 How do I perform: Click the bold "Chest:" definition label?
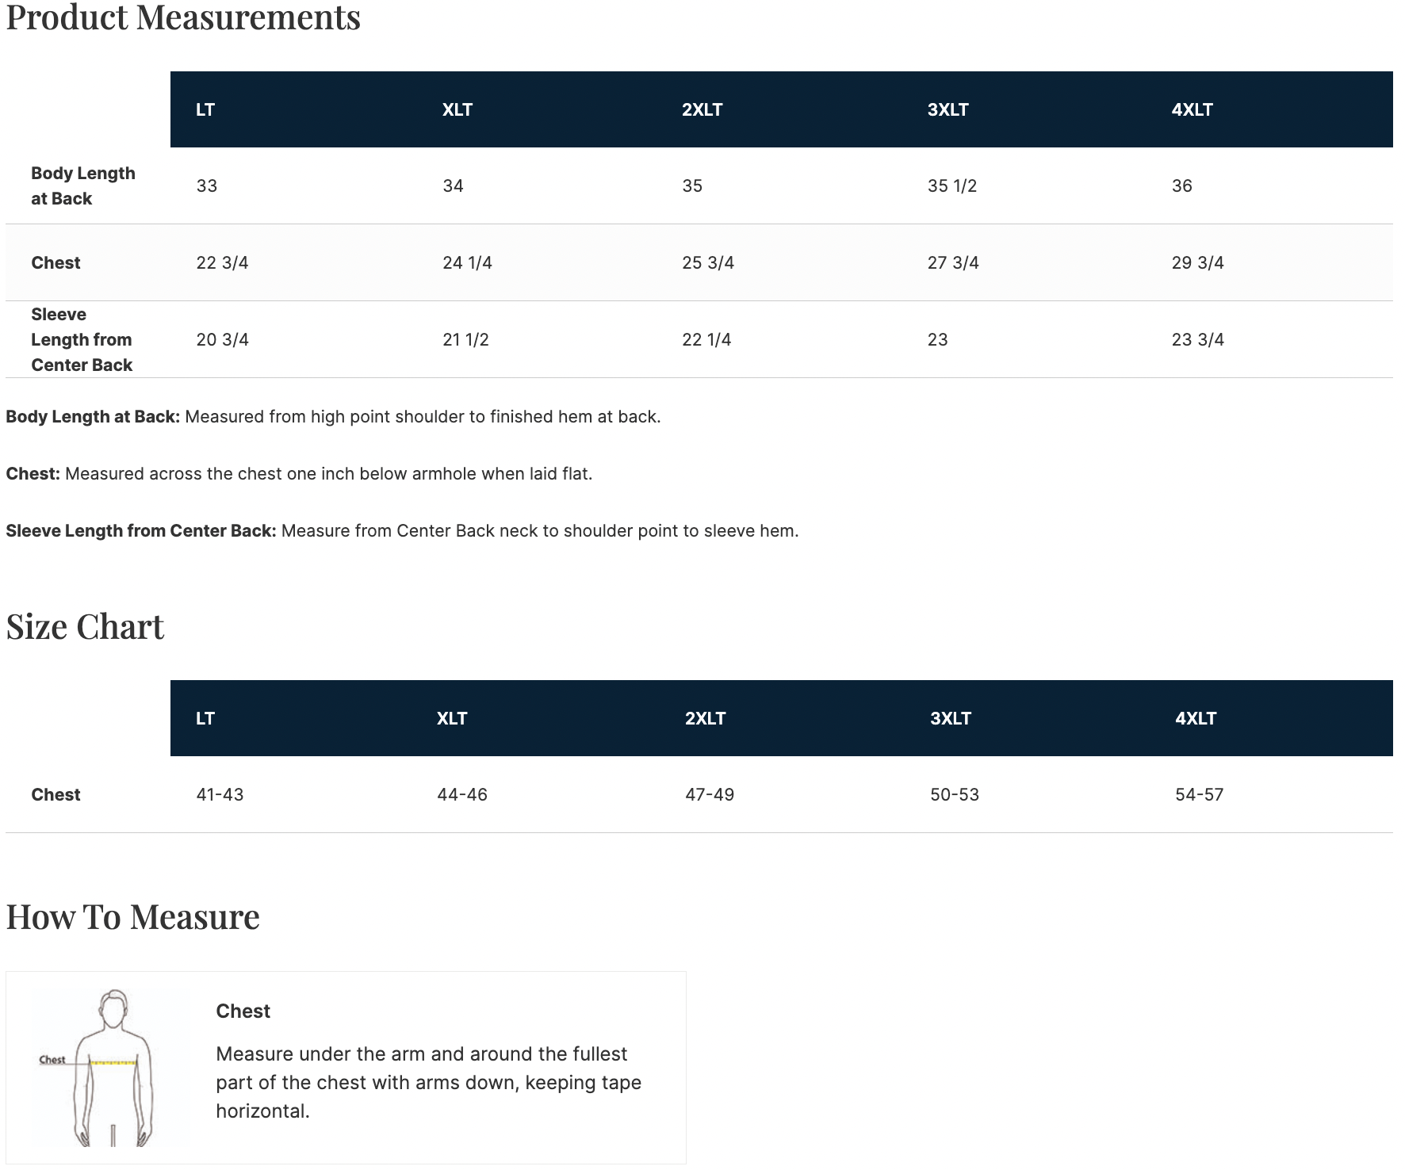33,473
